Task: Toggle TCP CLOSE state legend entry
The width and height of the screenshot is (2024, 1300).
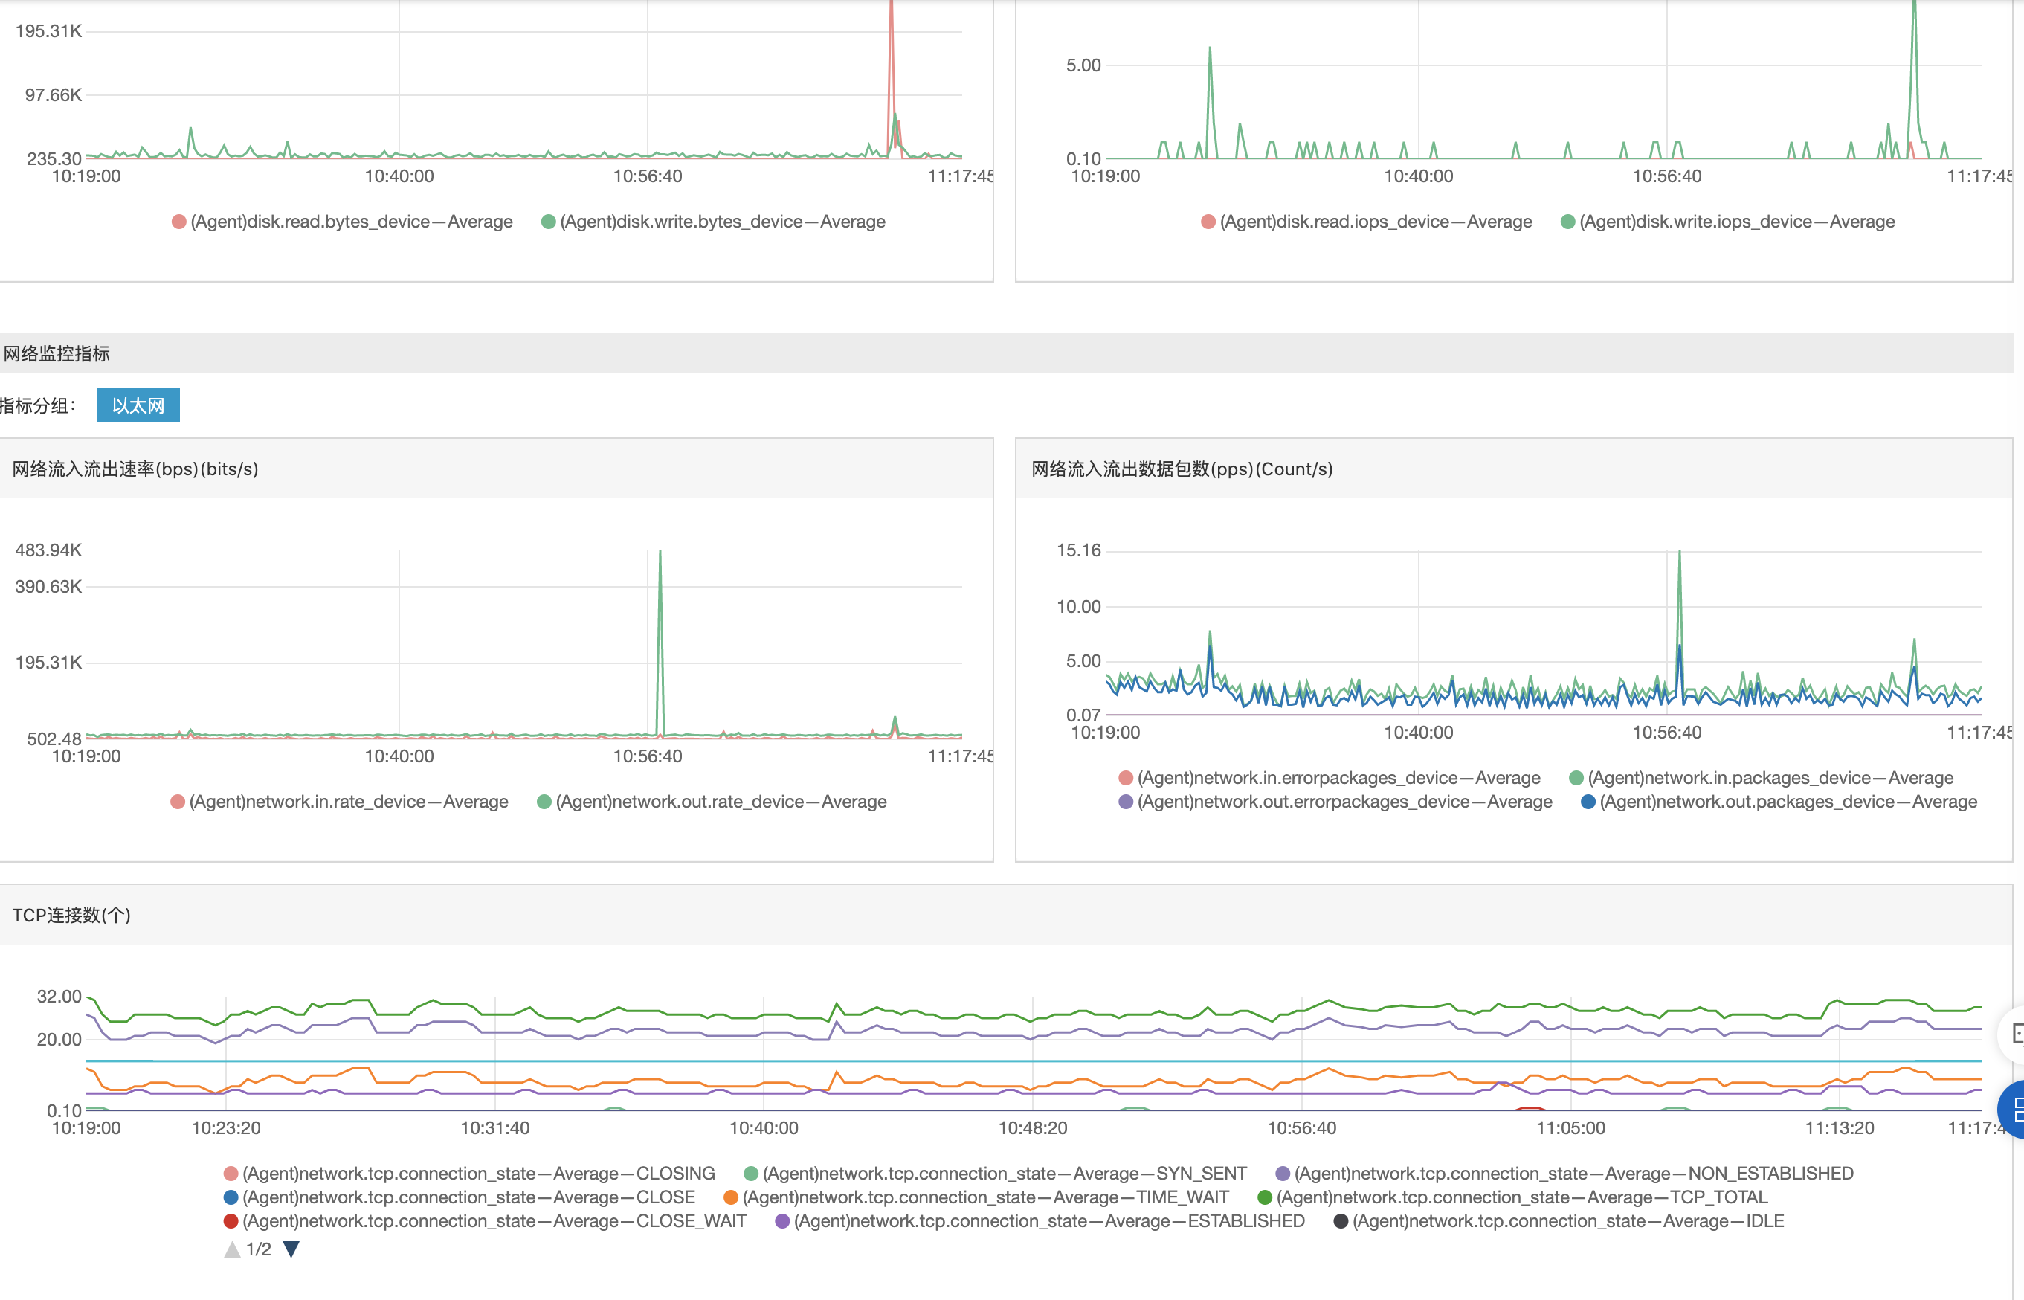Action: [x=460, y=1197]
